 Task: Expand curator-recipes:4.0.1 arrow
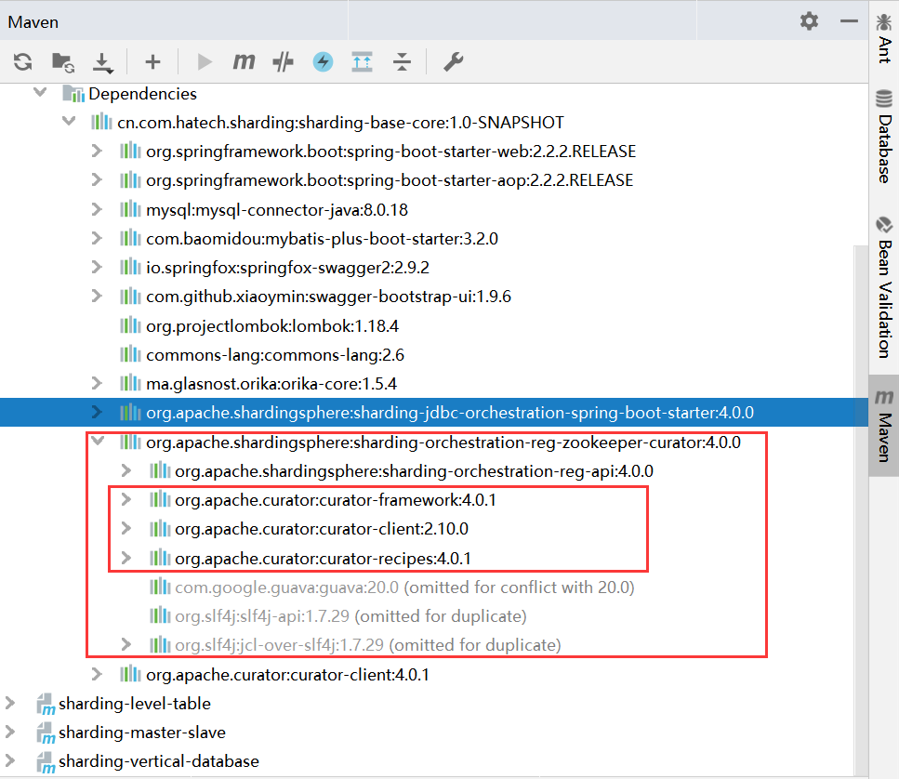click(x=126, y=558)
